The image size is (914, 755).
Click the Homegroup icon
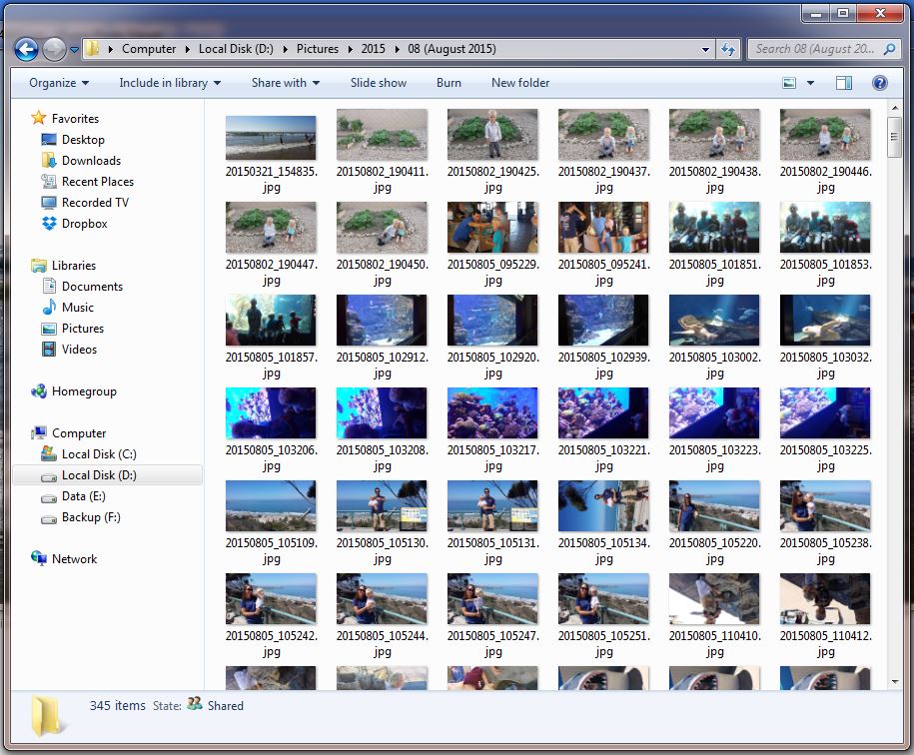(39, 390)
